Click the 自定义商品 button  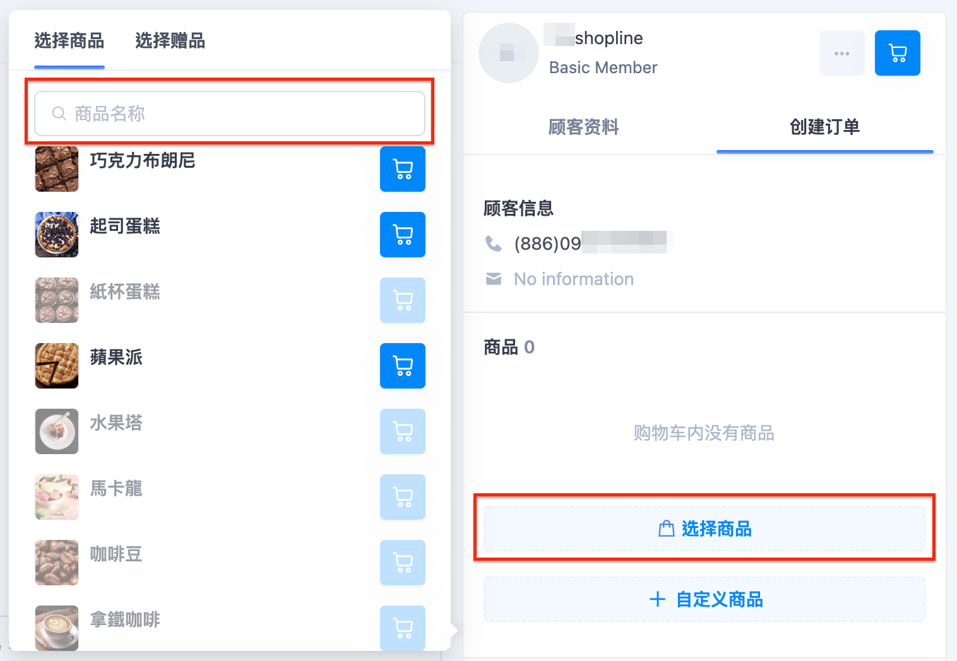704,599
